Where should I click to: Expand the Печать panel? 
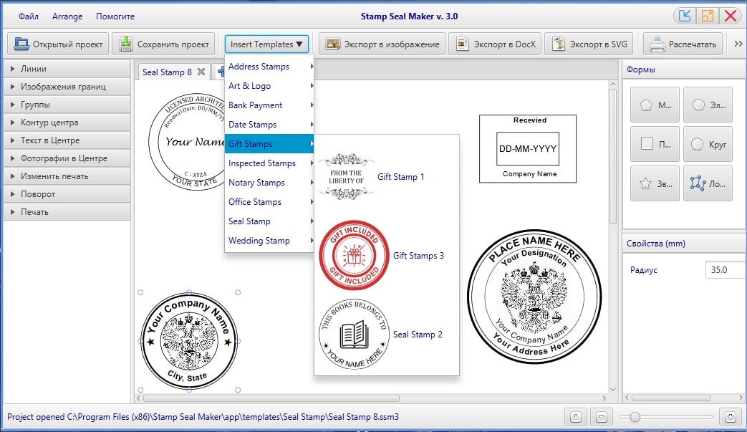tap(67, 212)
